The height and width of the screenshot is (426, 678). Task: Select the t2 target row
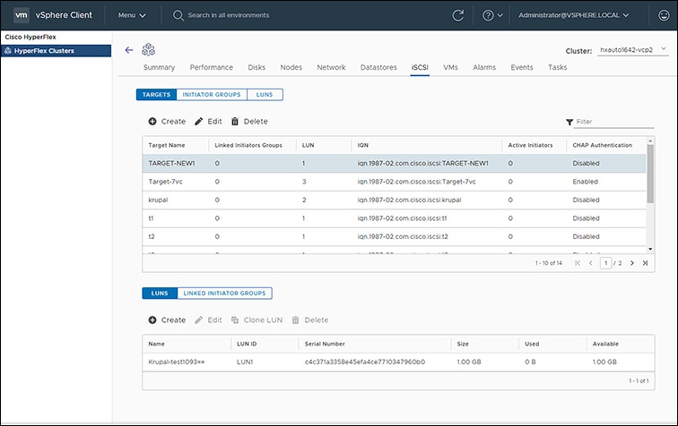[x=394, y=237]
